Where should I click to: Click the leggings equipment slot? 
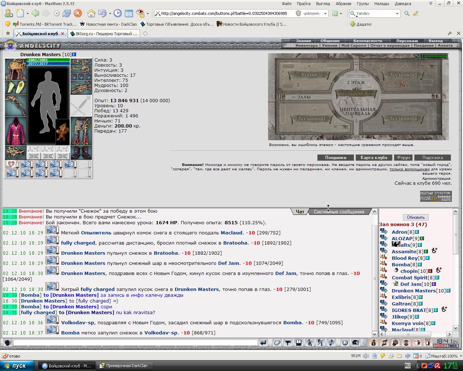(81, 131)
